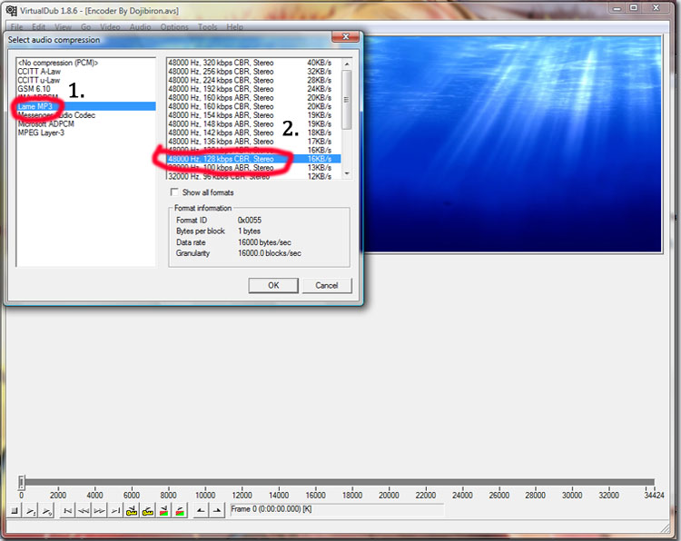The width and height of the screenshot is (681, 541).
Task: Play the output video preview
Action: point(46,511)
